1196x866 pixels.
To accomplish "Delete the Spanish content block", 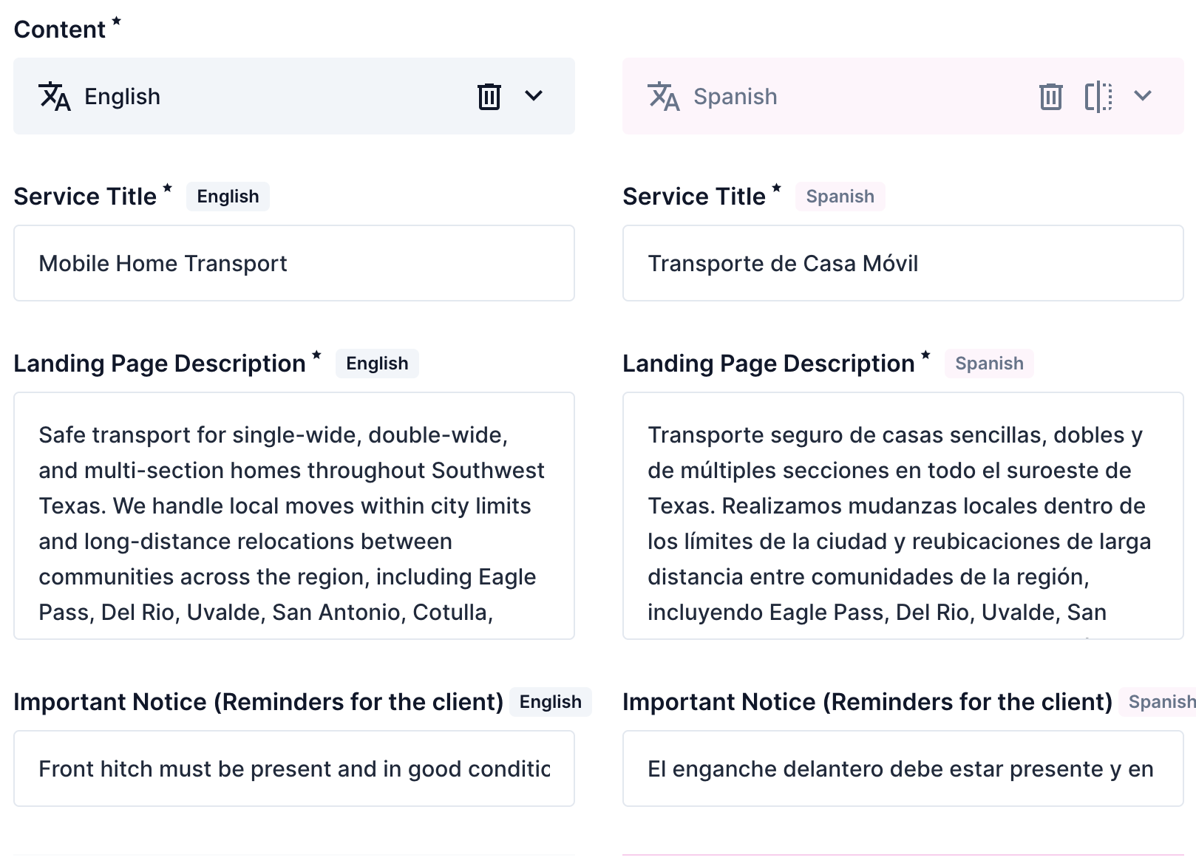I will click(1051, 96).
